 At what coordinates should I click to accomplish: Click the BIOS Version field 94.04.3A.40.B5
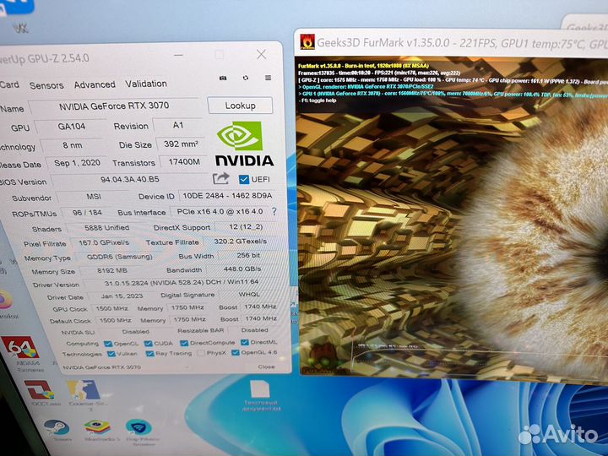[130, 180]
